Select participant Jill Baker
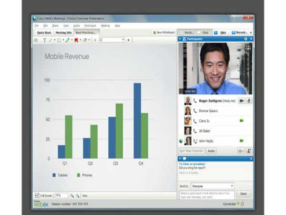This screenshot has width=286, height=215. tap(215, 131)
